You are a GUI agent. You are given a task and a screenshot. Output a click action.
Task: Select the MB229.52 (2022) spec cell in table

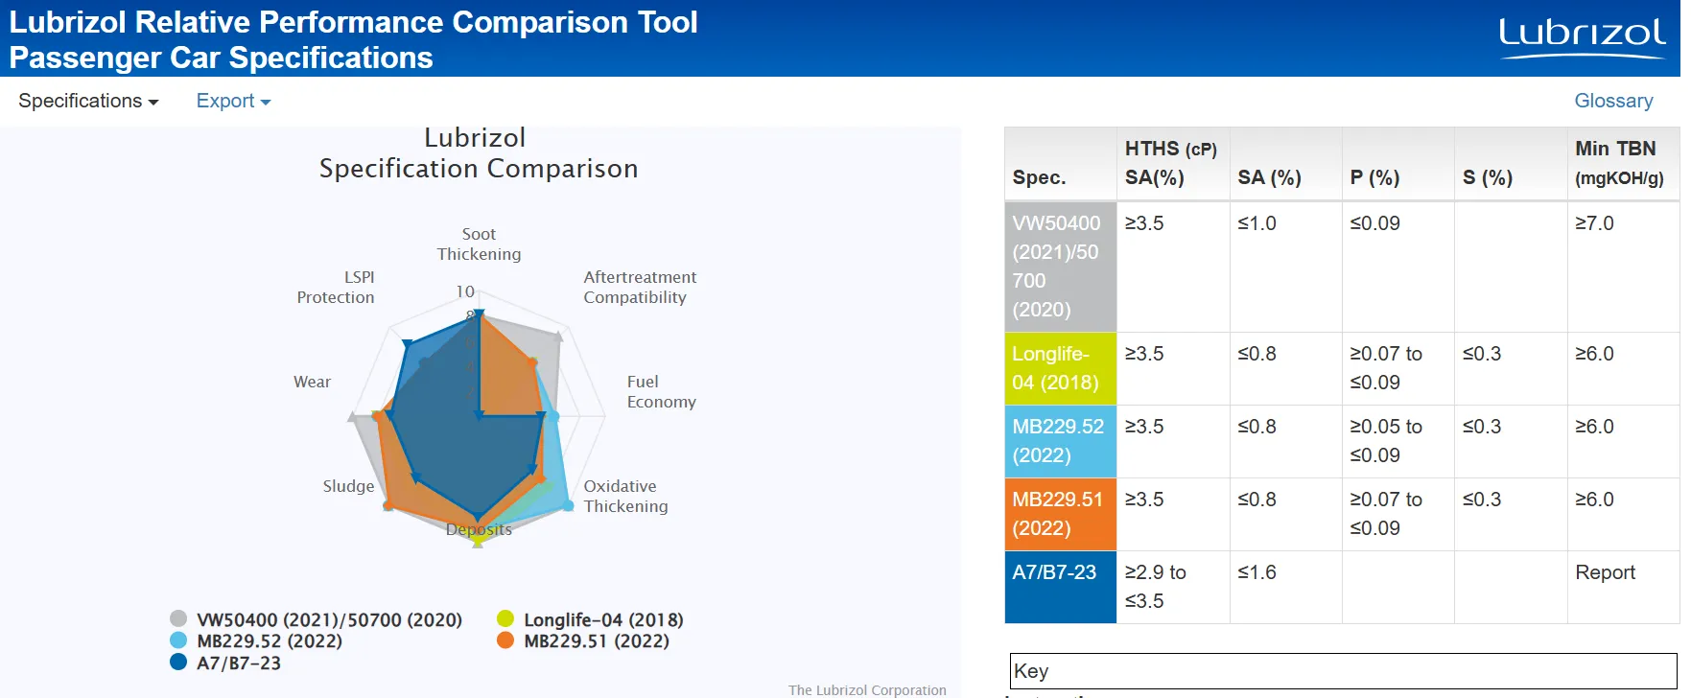pyautogui.click(x=1061, y=441)
